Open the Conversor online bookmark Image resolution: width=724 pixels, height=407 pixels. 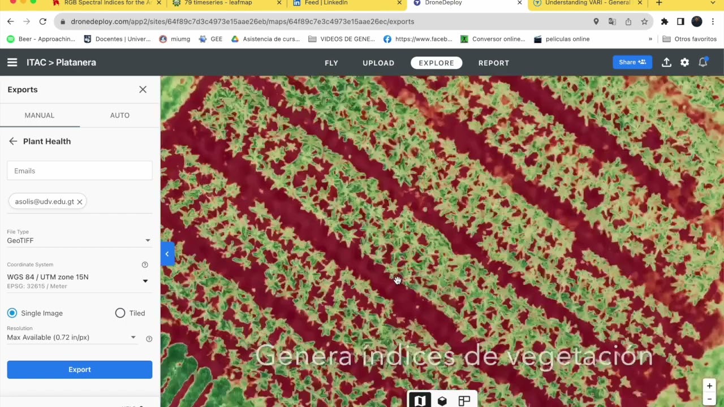[x=493, y=39]
